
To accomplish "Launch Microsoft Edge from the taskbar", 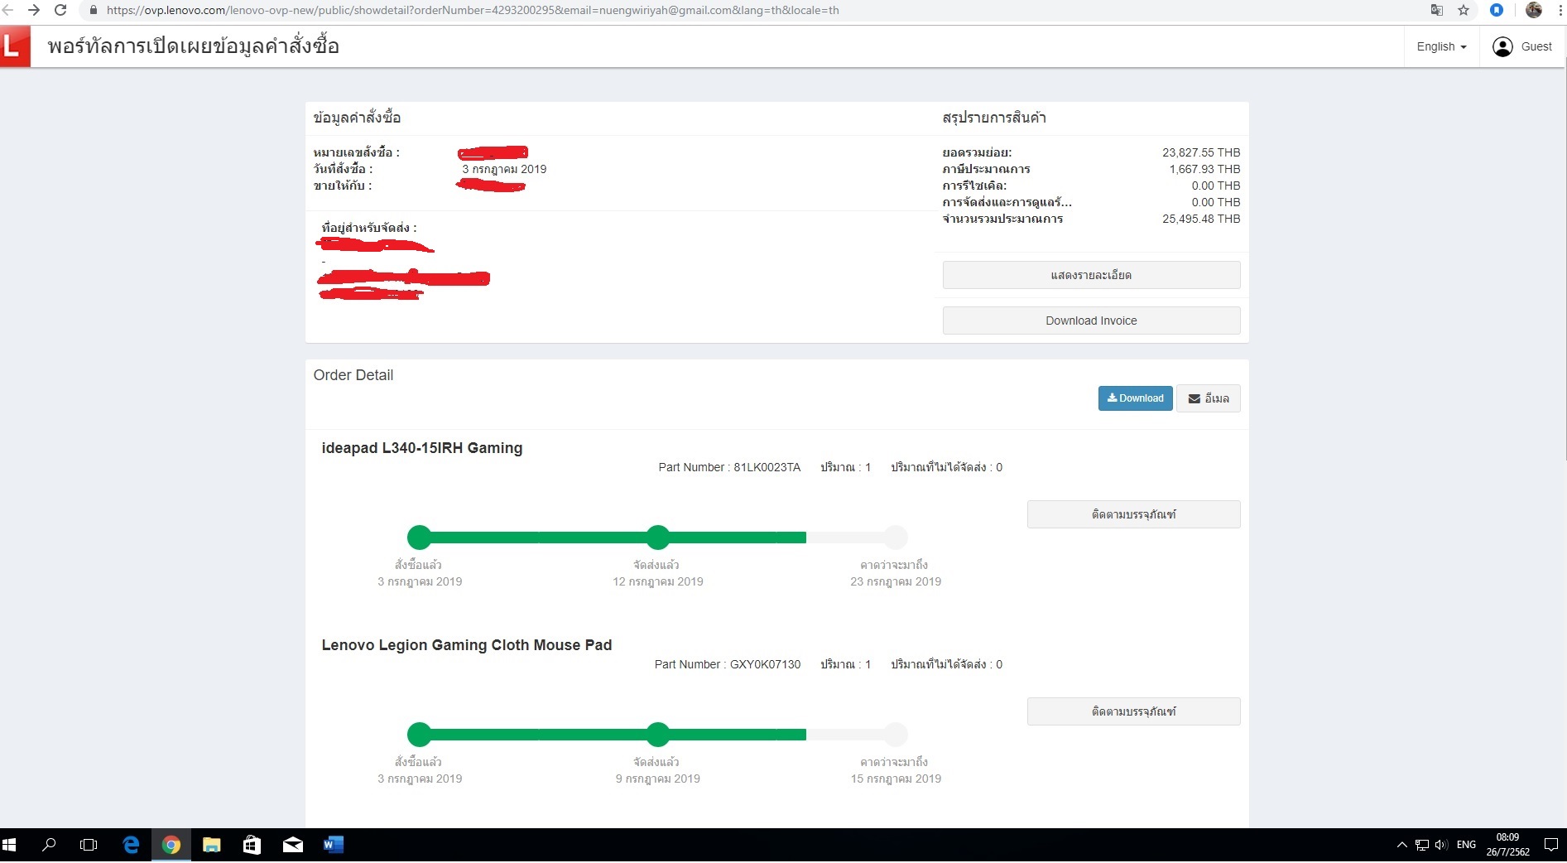I will click(x=131, y=845).
